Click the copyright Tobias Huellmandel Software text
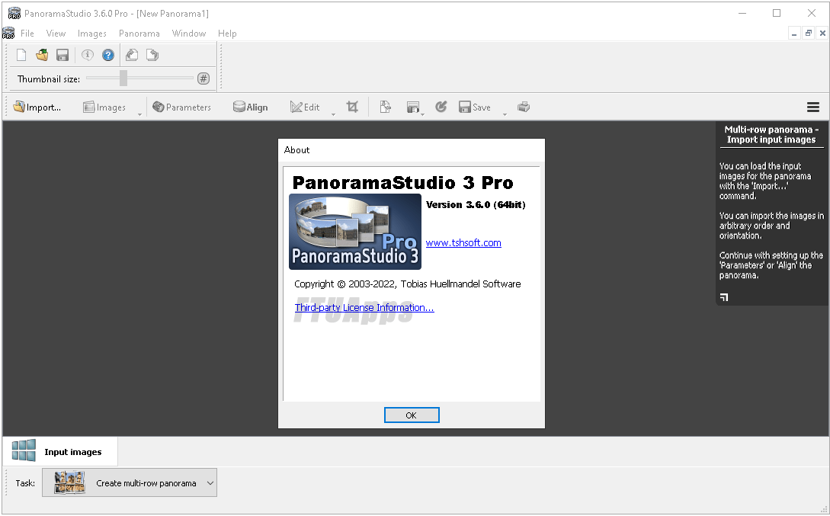Screen dimensions: 830x516 point(407,284)
